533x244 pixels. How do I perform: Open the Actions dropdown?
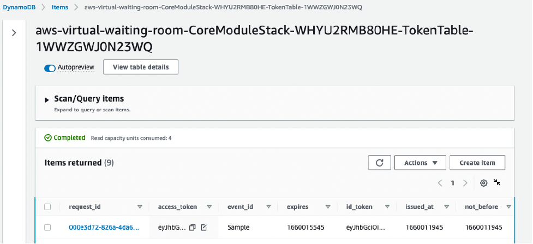pyautogui.click(x=420, y=163)
